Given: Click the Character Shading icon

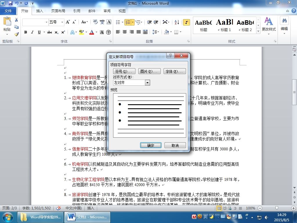Looking at the screenshot, I should tap(102, 32).
